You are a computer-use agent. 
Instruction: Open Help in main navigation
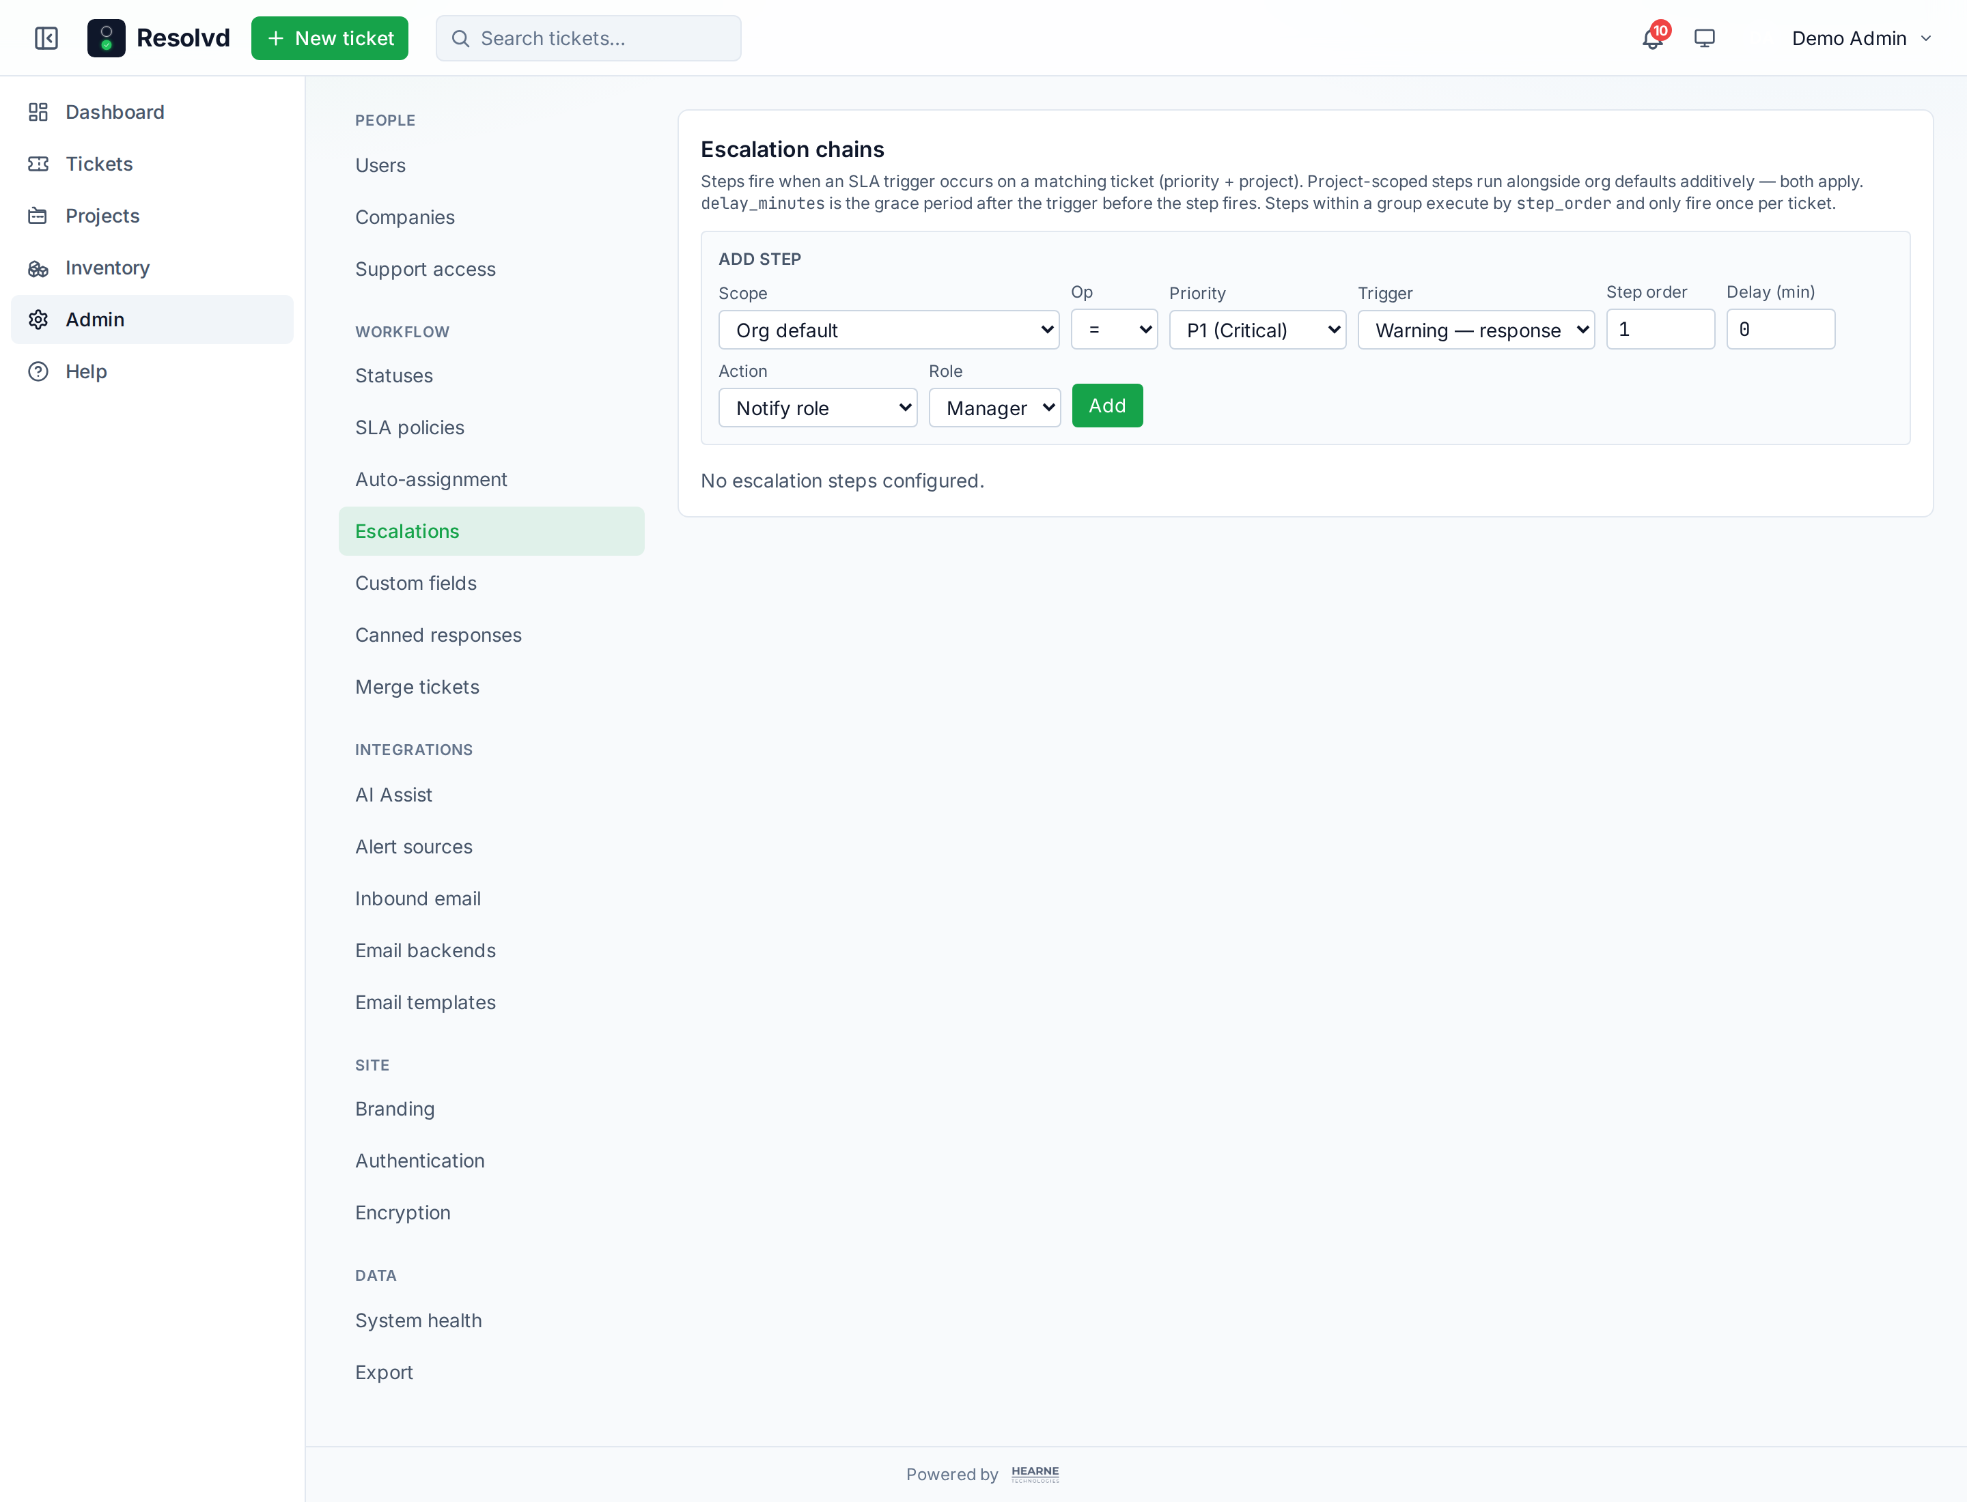coord(152,371)
